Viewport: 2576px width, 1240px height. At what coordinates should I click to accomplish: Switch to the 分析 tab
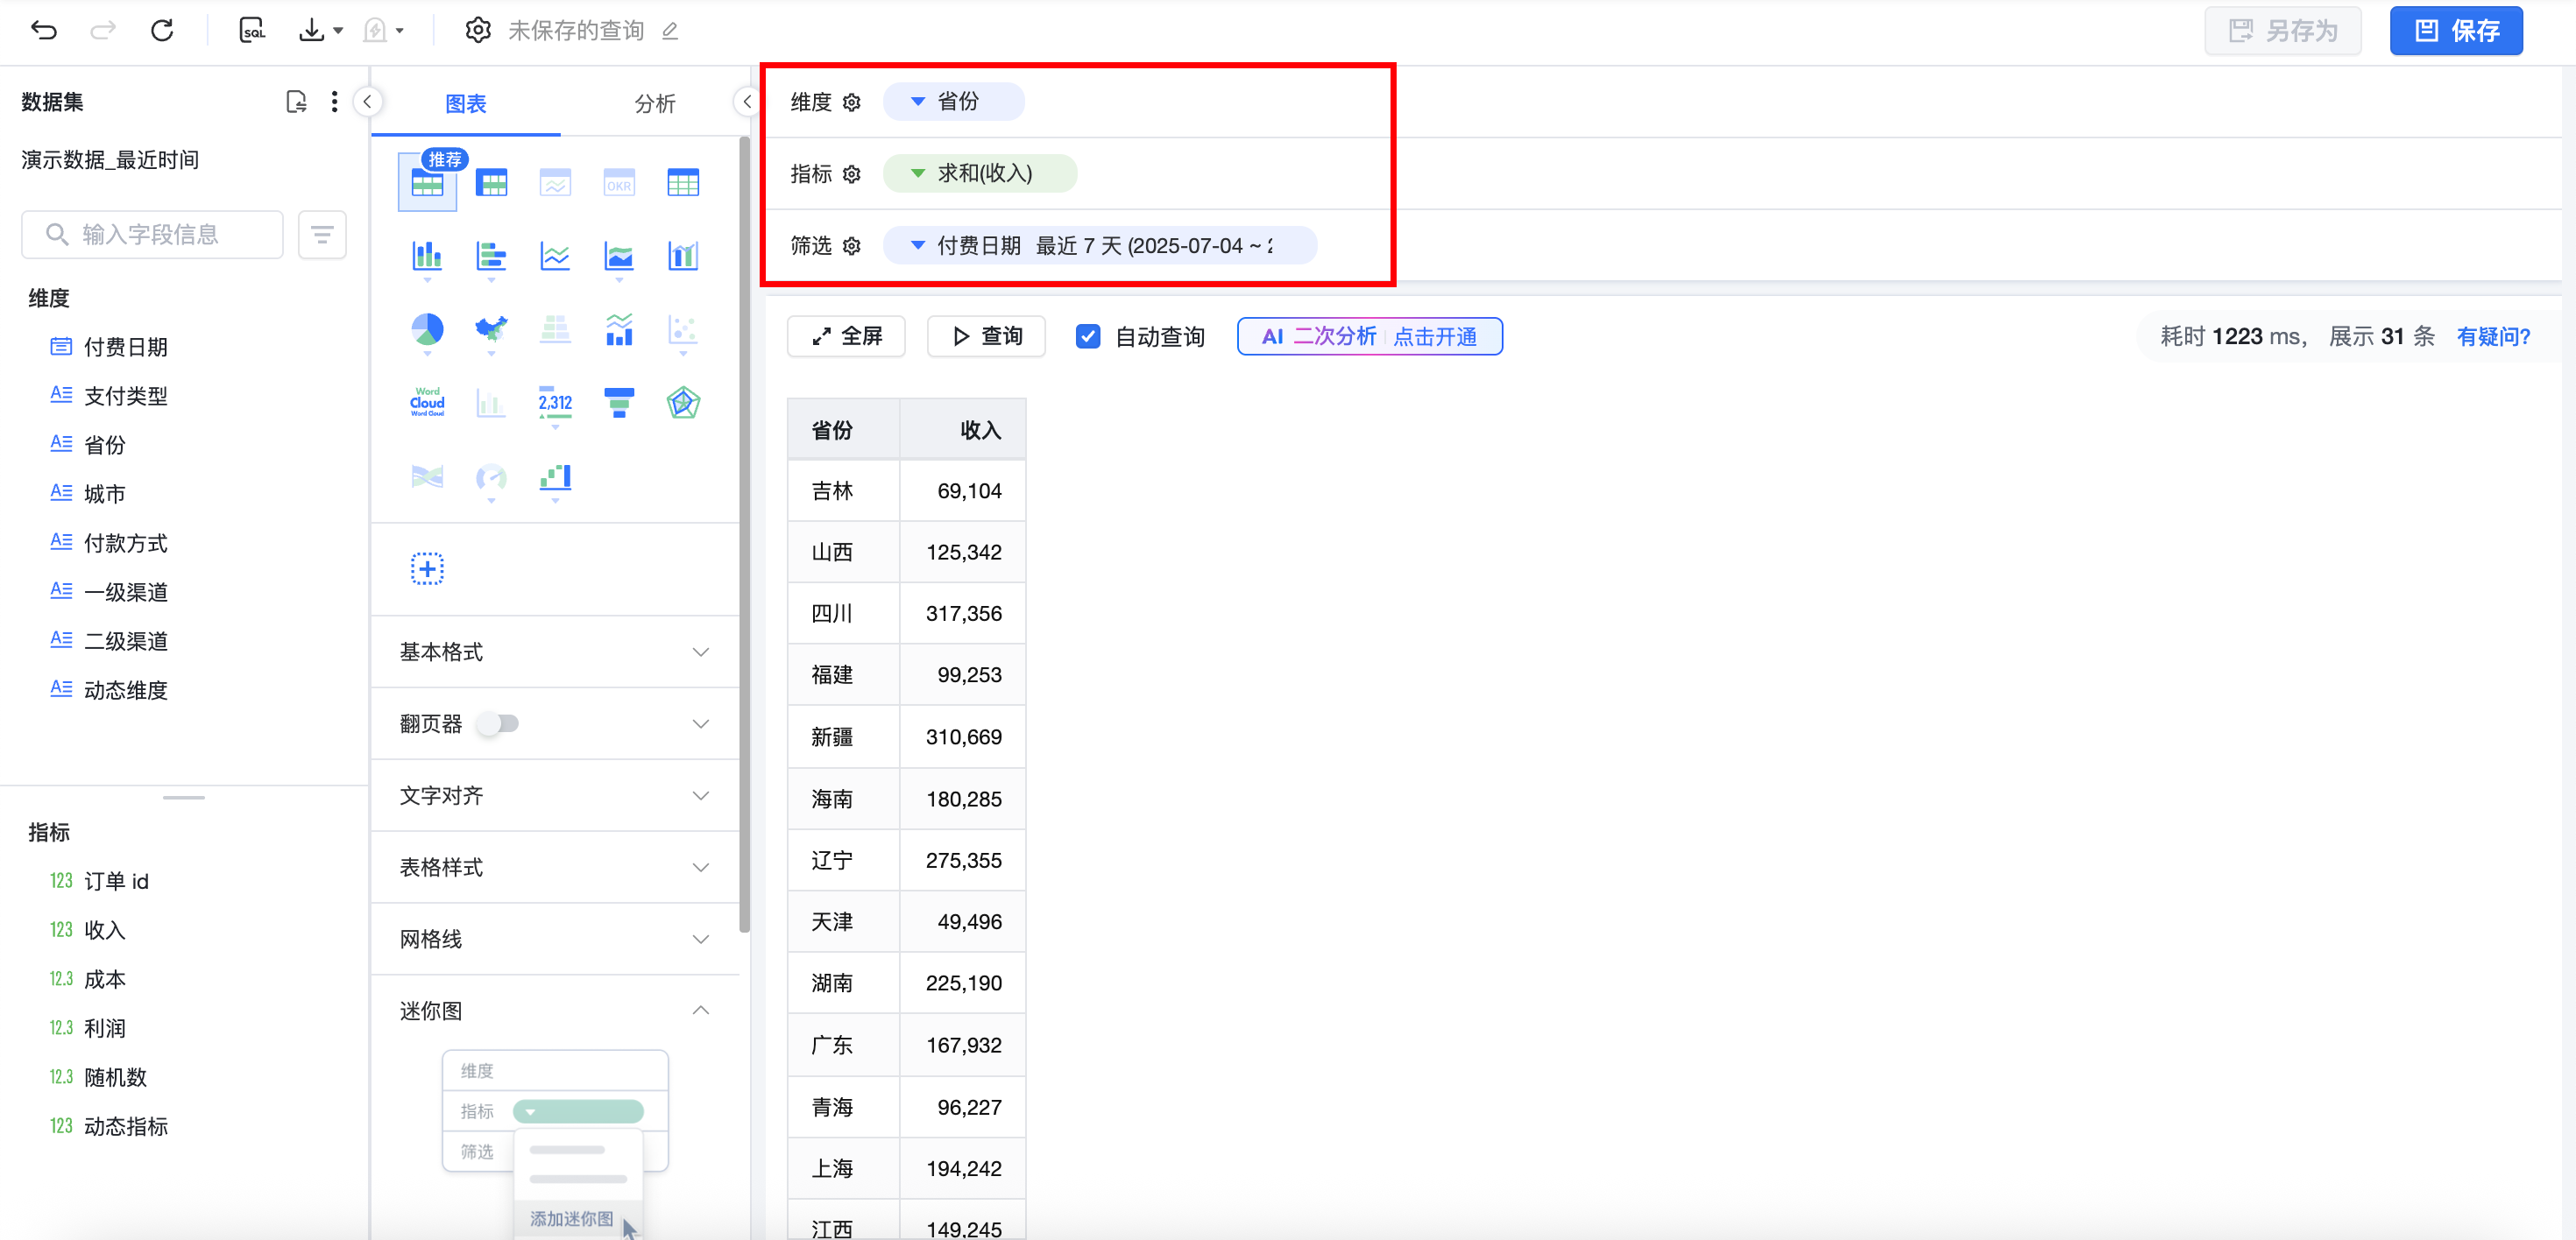[654, 104]
